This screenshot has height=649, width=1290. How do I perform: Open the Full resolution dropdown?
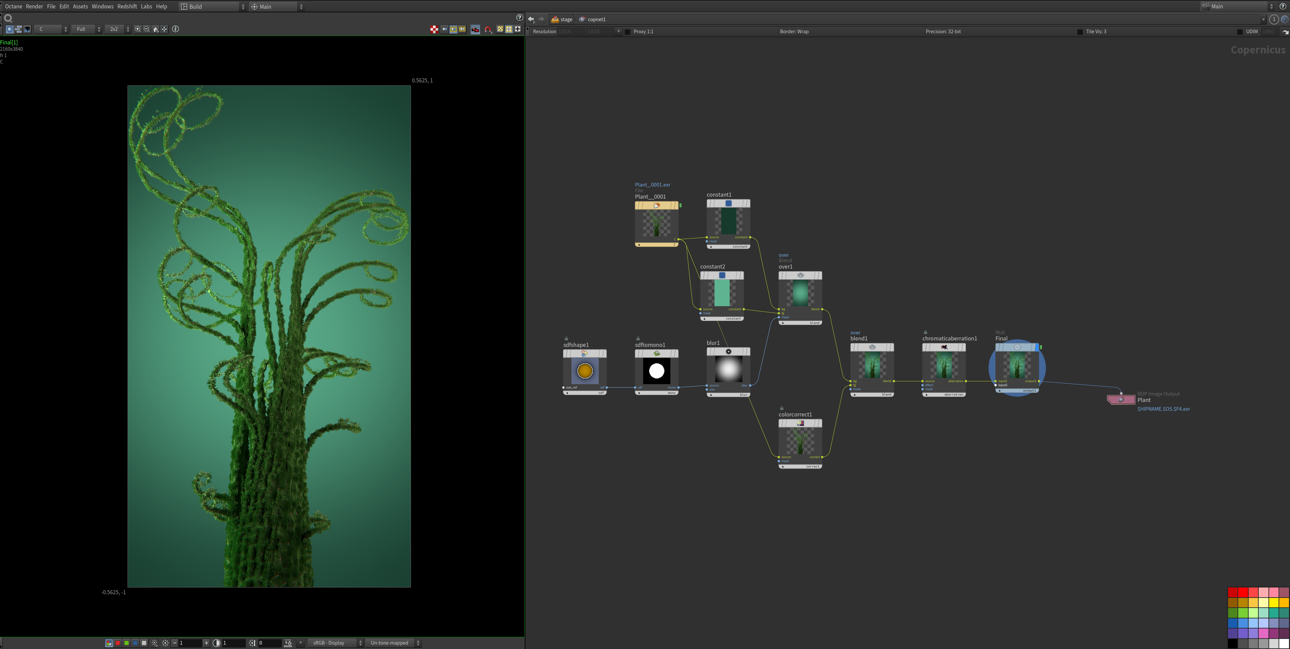(86, 29)
